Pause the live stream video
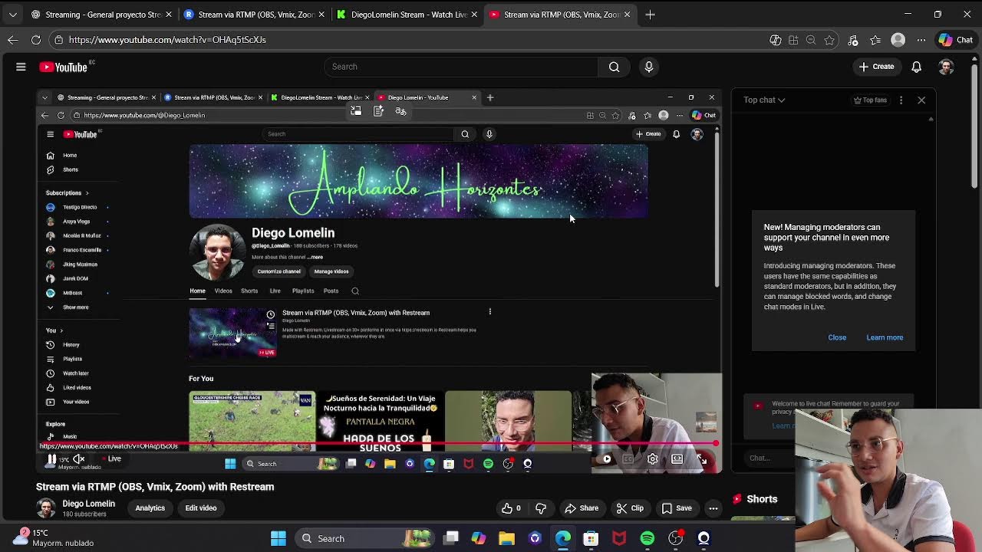The width and height of the screenshot is (982, 552). point(51,458)
